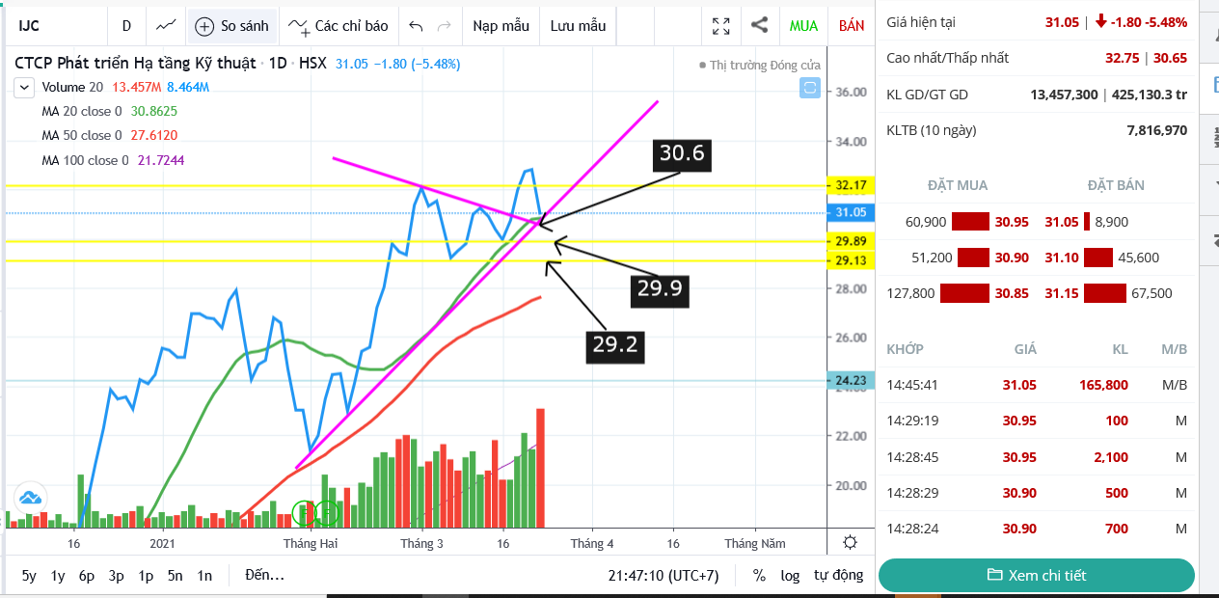
Task: Select the 5n time range
Action: pos(175,576)
